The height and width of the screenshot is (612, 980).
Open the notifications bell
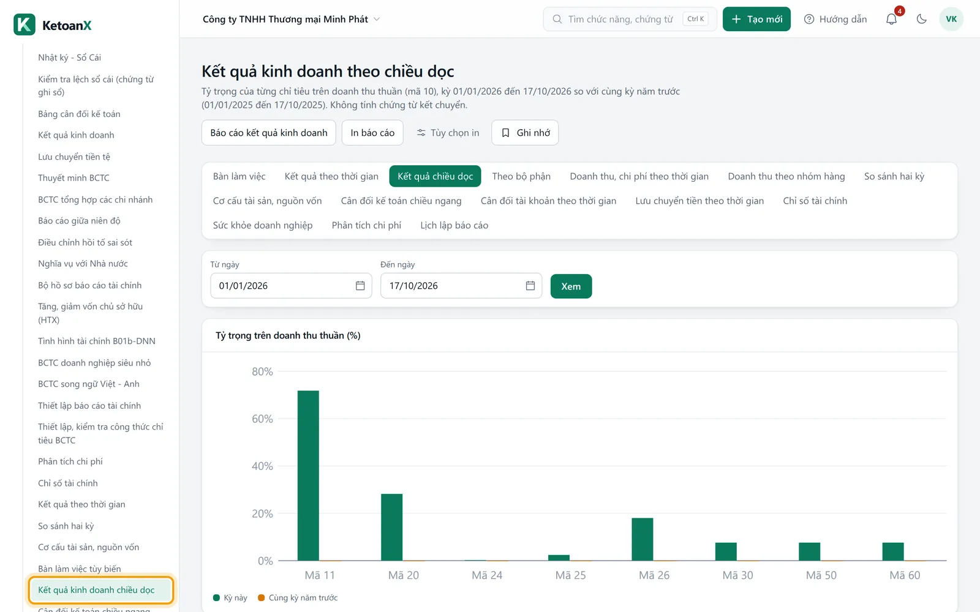point(891,19)
